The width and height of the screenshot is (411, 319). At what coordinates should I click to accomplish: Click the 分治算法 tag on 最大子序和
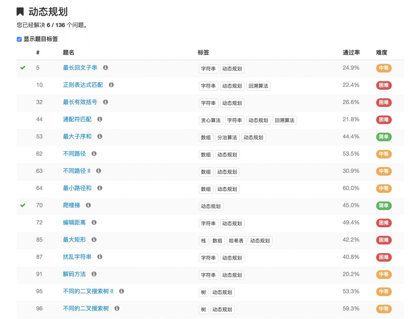click(227, 137)
